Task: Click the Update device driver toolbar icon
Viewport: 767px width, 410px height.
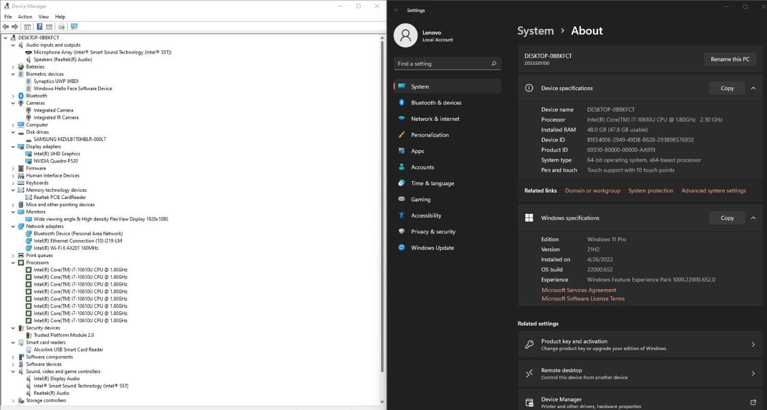Action: point(61,27)
